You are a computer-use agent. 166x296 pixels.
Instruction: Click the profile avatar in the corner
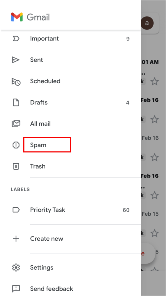[147, 23]
